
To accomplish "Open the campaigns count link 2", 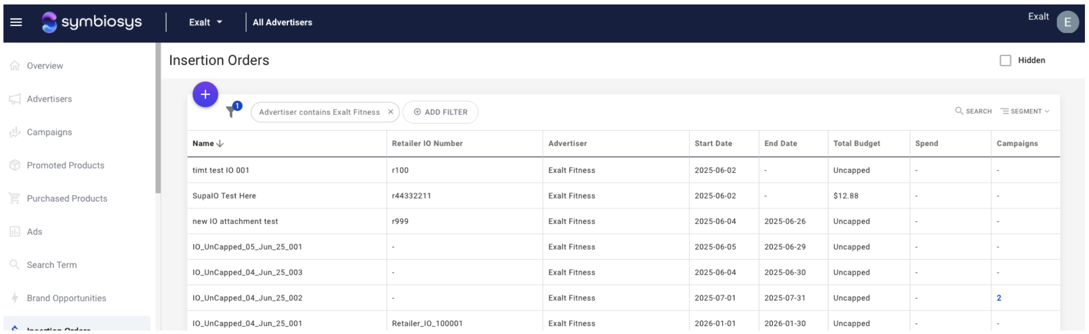I will pos(998,298).
